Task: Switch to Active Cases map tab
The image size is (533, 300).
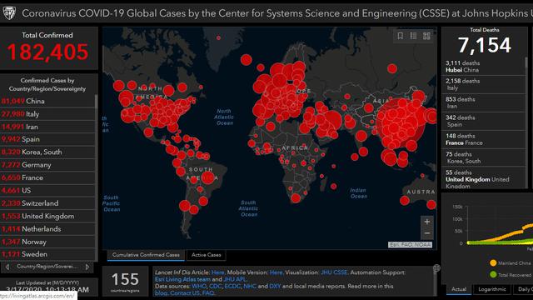Action: (206, 255)
